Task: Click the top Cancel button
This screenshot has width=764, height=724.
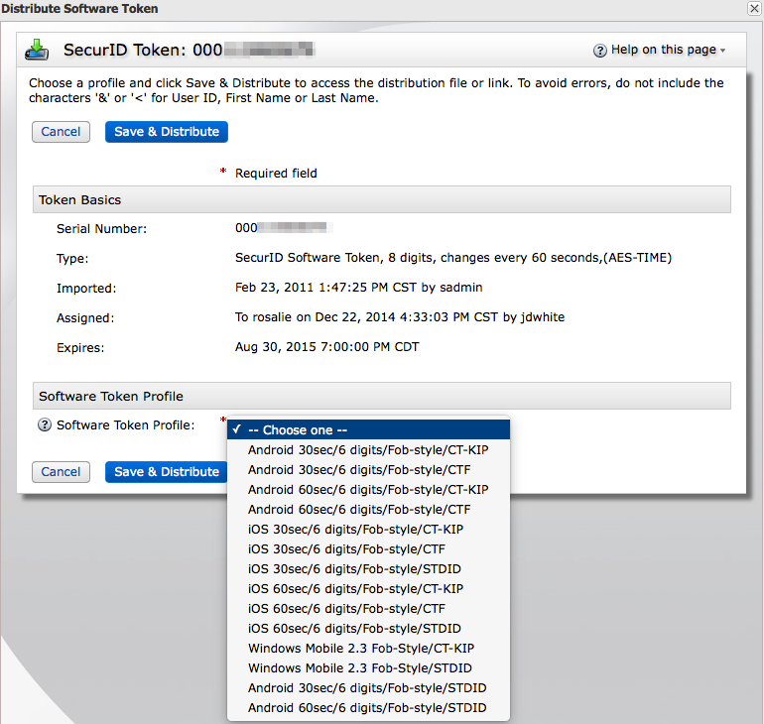Action: tap(61, 132)
